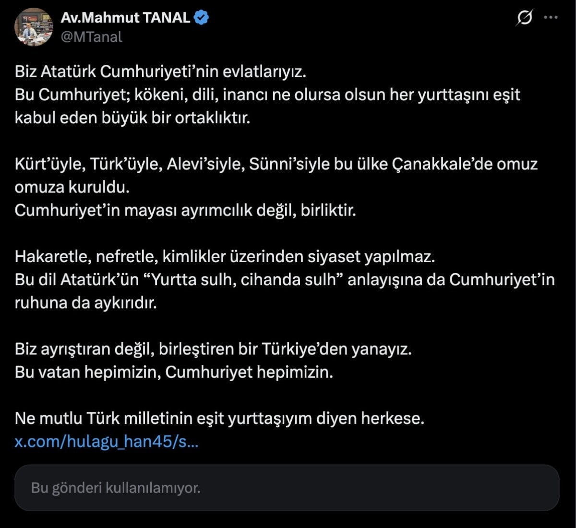Image resolution: width=576 pixels, height=528 pixels.
Task: Click the quote "Yurtta sulh, cihanda sulh"
Action: tap(245, 280)
